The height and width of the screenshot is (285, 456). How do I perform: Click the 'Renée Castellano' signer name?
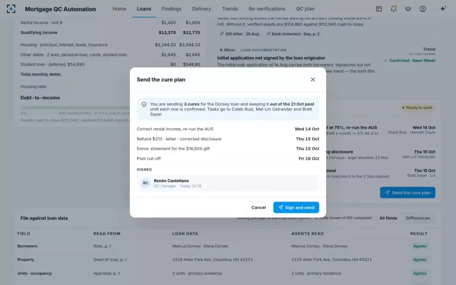171,180
